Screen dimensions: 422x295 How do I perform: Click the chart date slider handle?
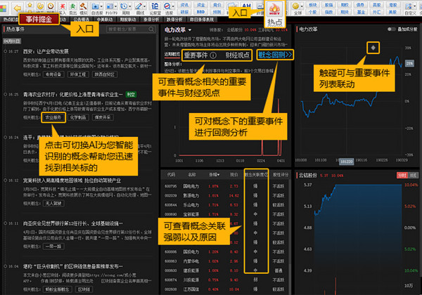click(x=346, y=162)
